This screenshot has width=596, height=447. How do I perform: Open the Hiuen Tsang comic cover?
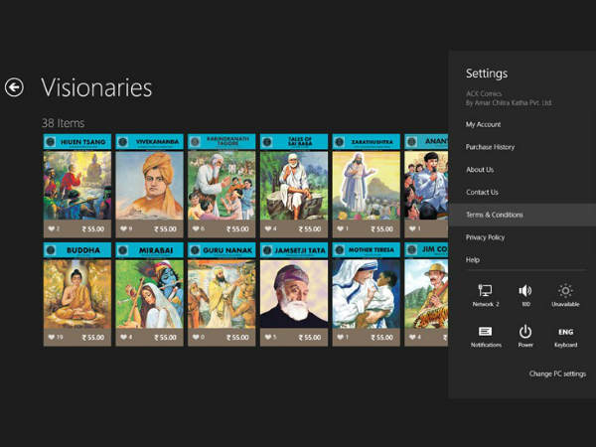click(77, 185)
